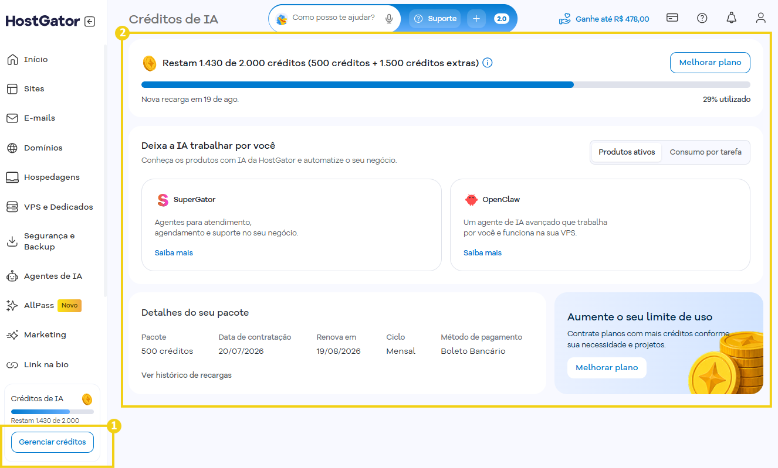Click the HostGator logo

coord(43,22)
